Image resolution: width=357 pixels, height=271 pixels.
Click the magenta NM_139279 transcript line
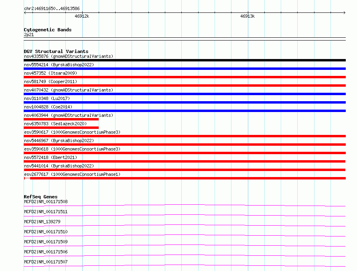pos(185,225)
